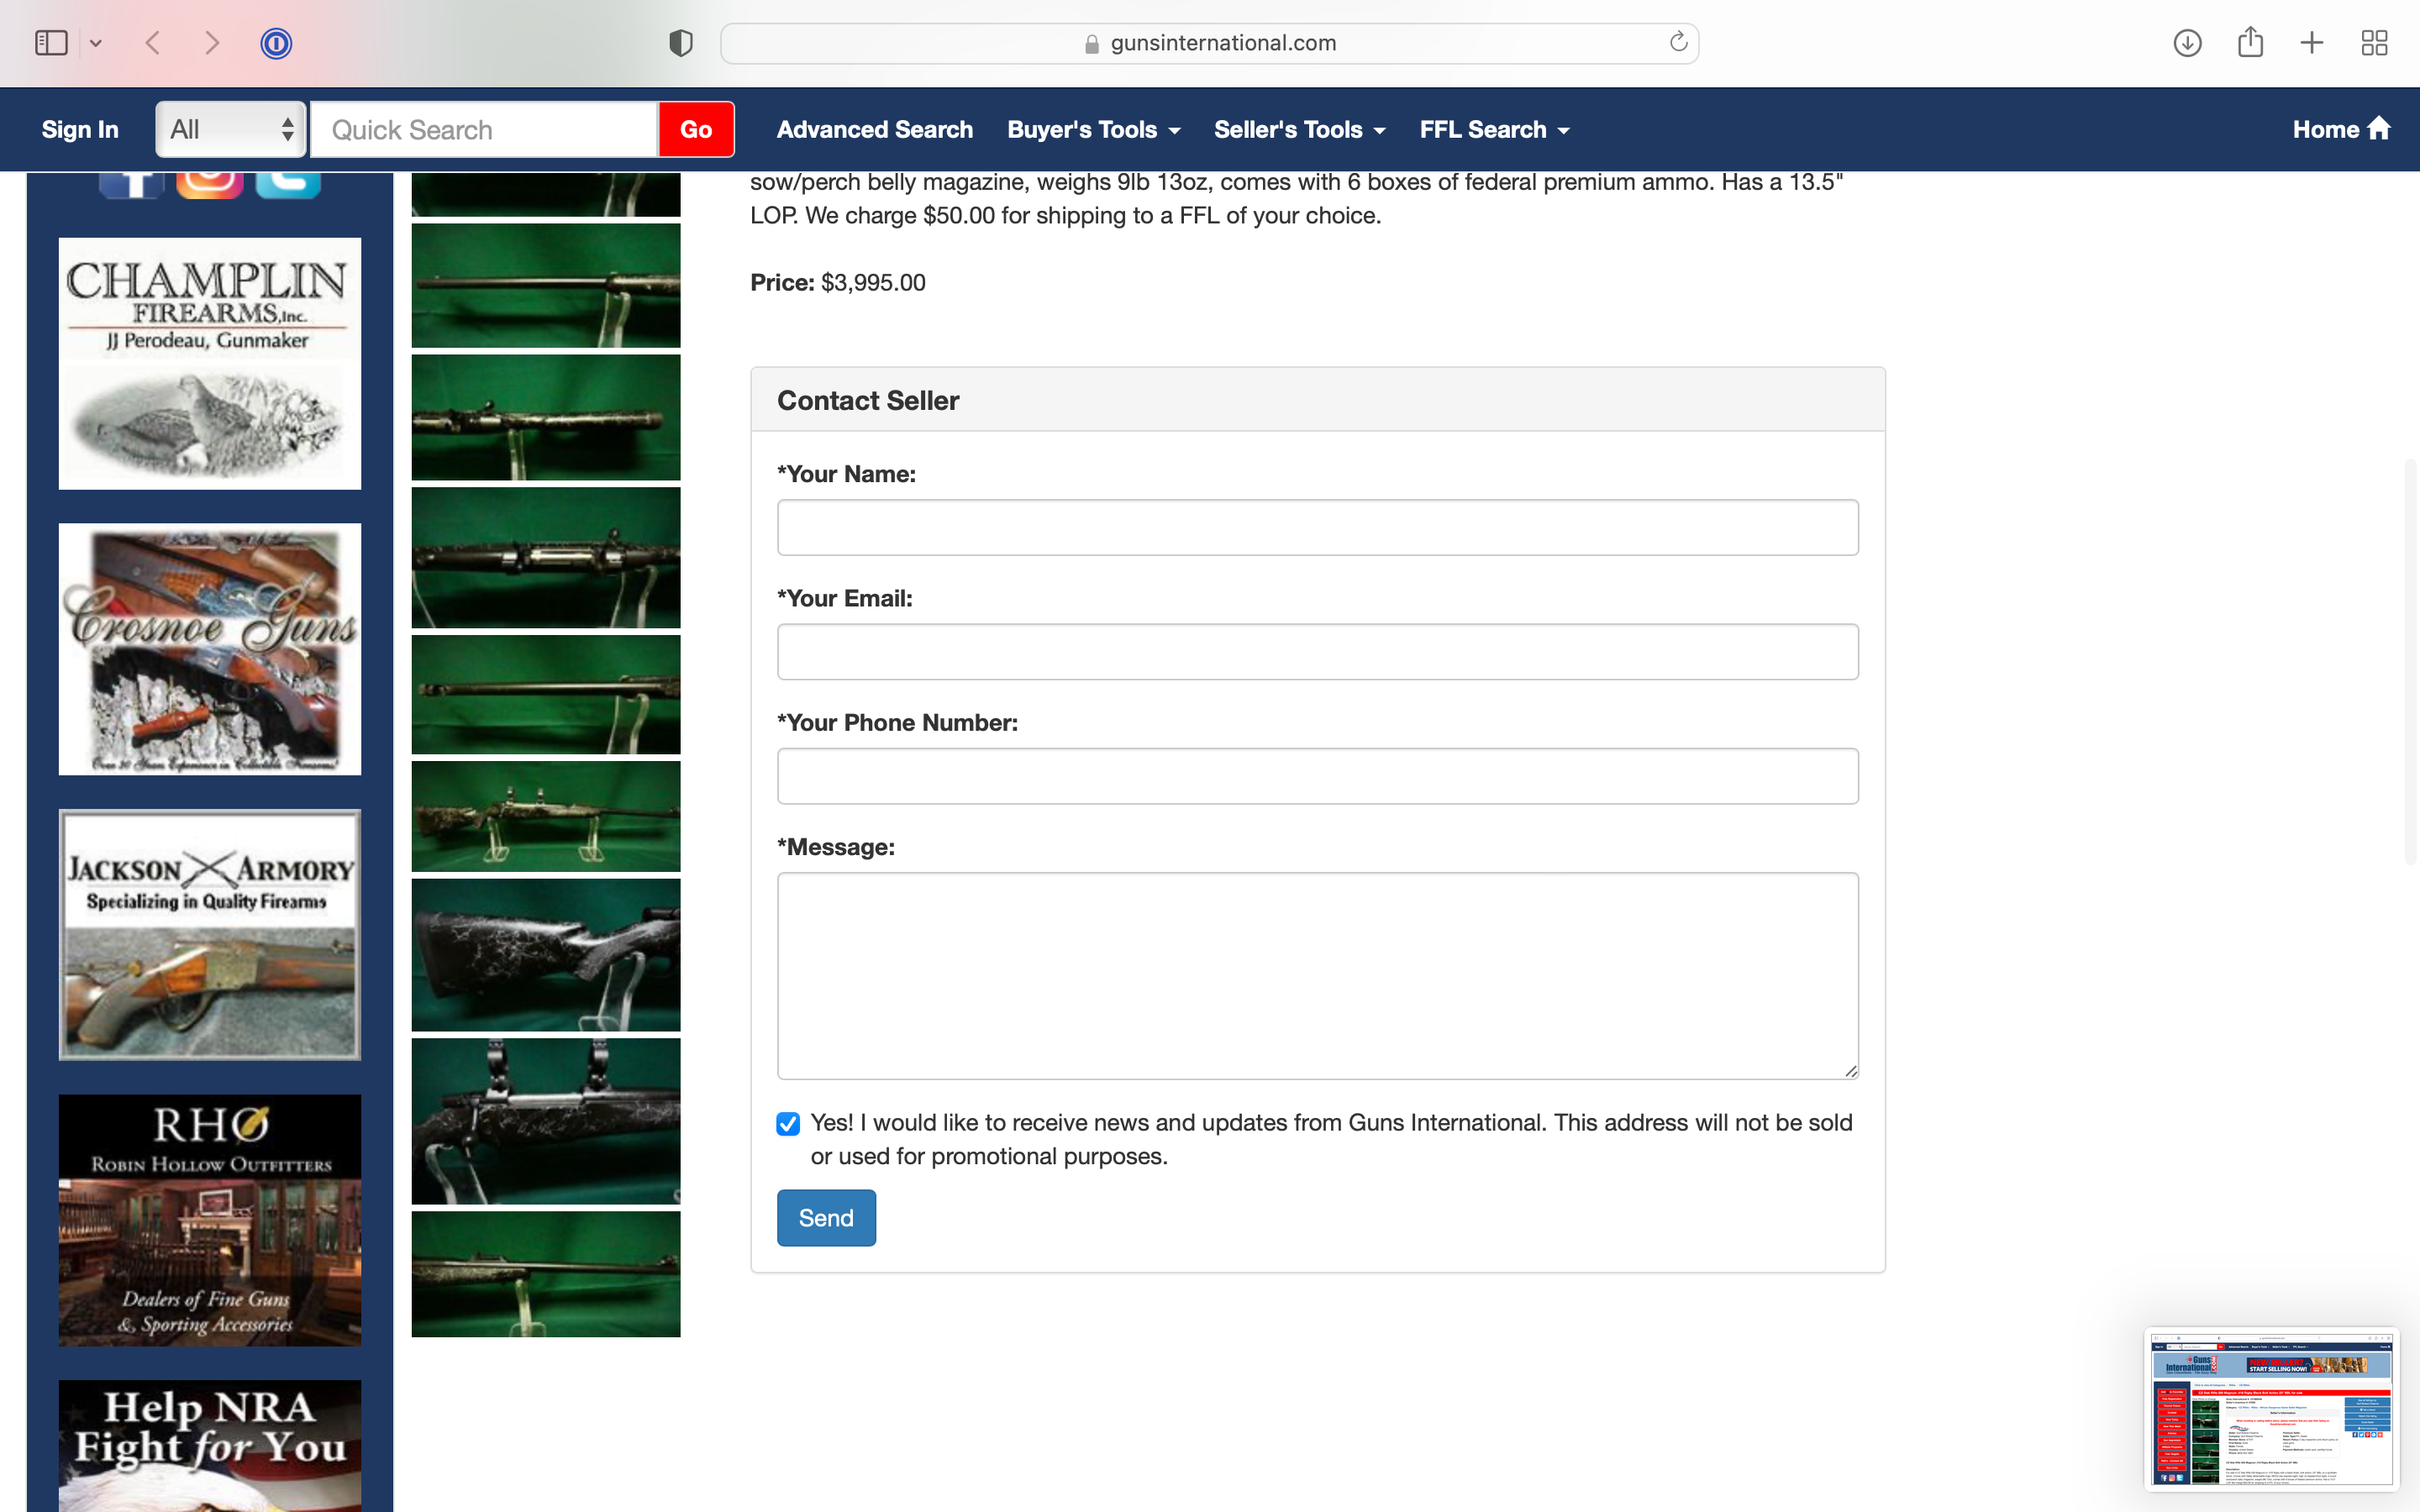This screenshot has height=1512, width=2420.
Task: Click the blue Send button
Action: pyautogui.click(x=826, y=1218)
